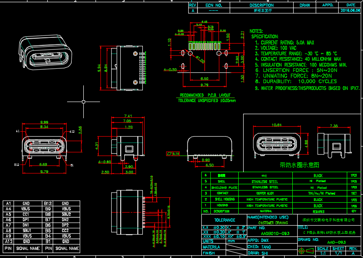Select part number AA0B010-093 text
This screenshot has height=258, width=363.
click(275, 234)
